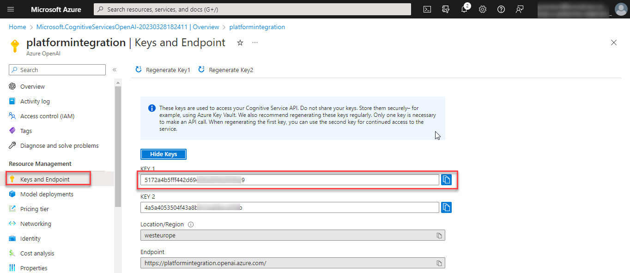Screen dimensions: 630x273
Task: Open Access control (IAM) menu item
Action: coord(47,116)
